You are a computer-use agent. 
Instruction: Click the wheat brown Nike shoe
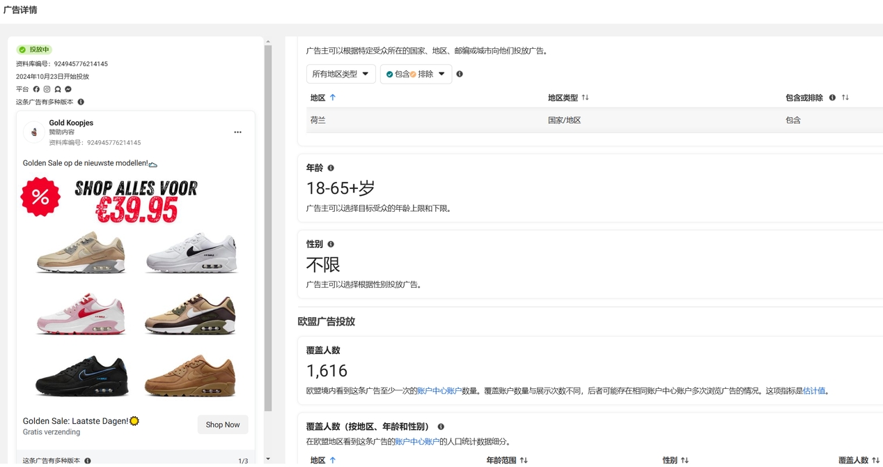coord(191,375)
